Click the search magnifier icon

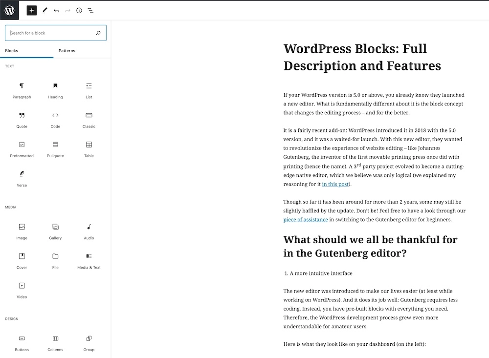98,33
